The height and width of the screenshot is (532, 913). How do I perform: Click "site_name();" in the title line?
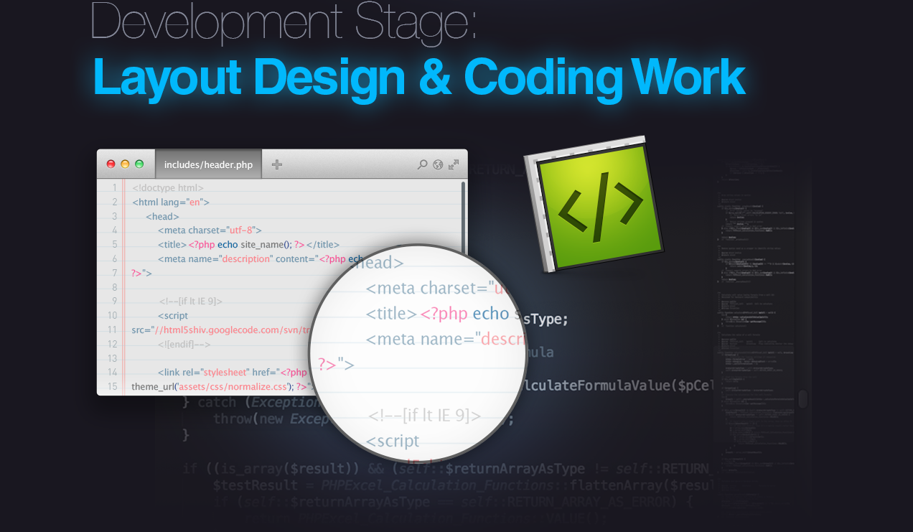point(267,244)
